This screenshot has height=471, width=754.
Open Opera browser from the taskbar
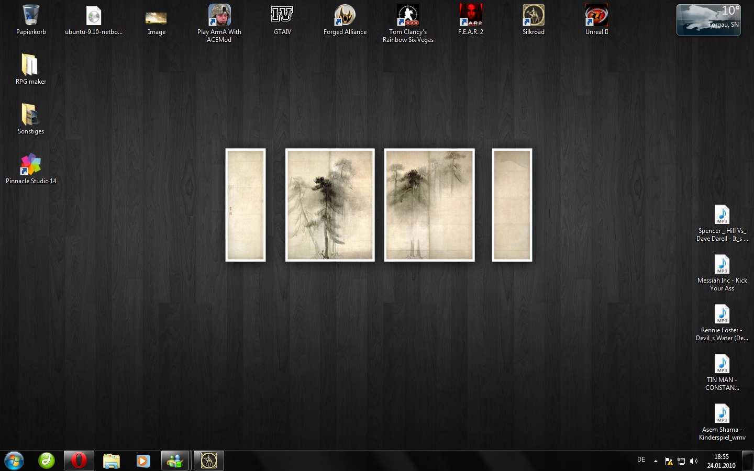point(79,461)
